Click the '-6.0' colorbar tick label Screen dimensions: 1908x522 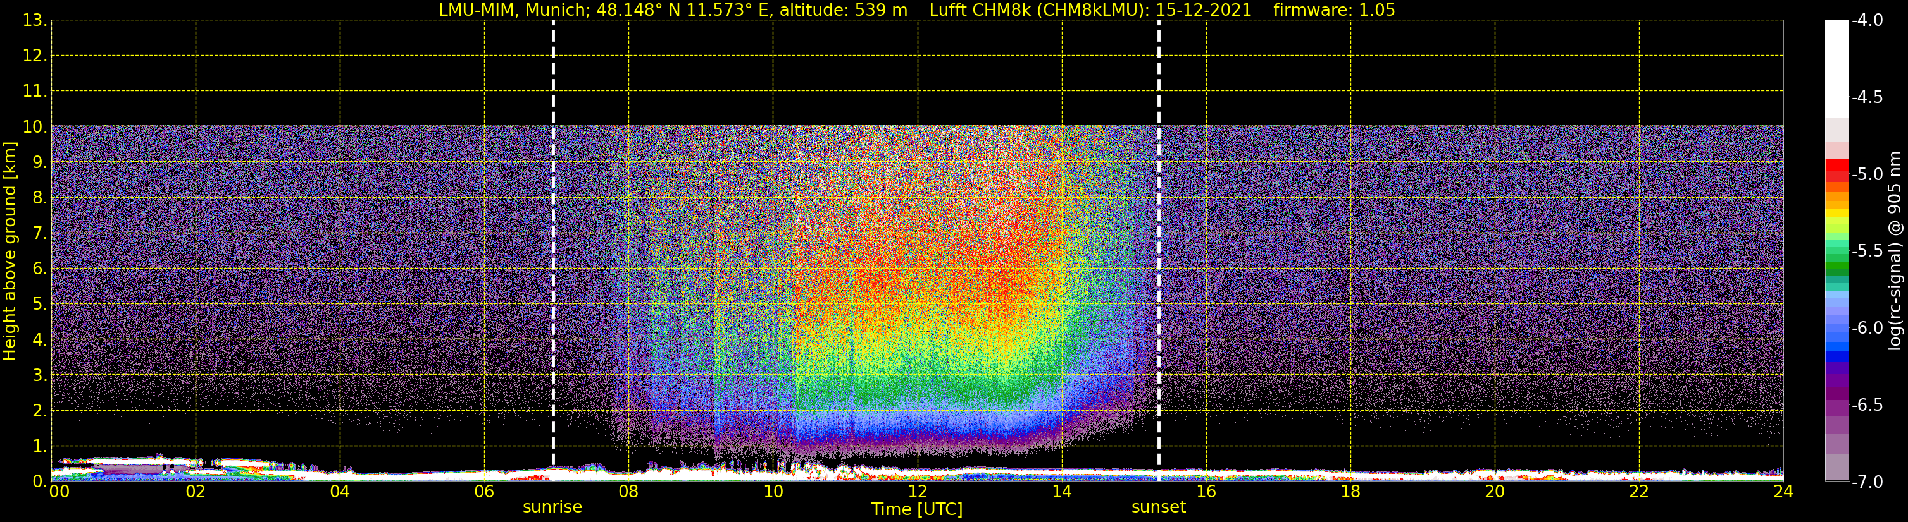pyautogui.click(x=1866, y=327)
